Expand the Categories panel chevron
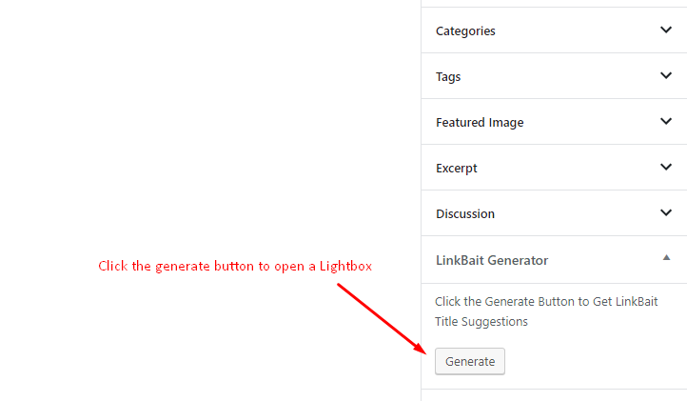Screen dimensions: 687x401 pyautogui.click(x=666, y=30)
